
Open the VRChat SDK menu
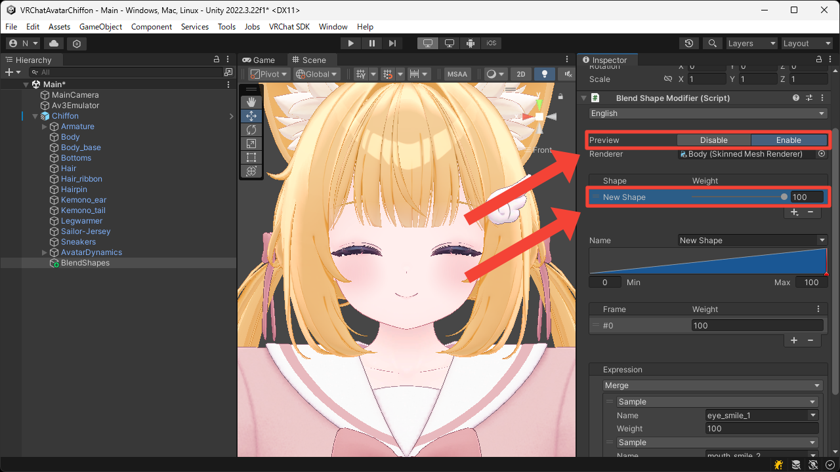point(289,27)
